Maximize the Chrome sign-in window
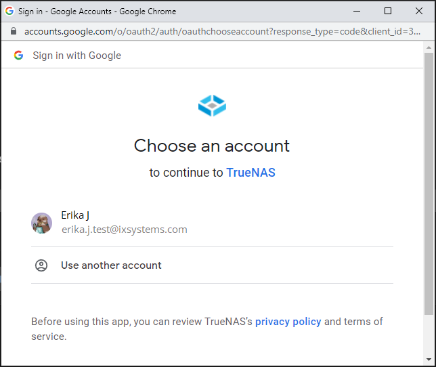The image size is (436, 367). 388,11
